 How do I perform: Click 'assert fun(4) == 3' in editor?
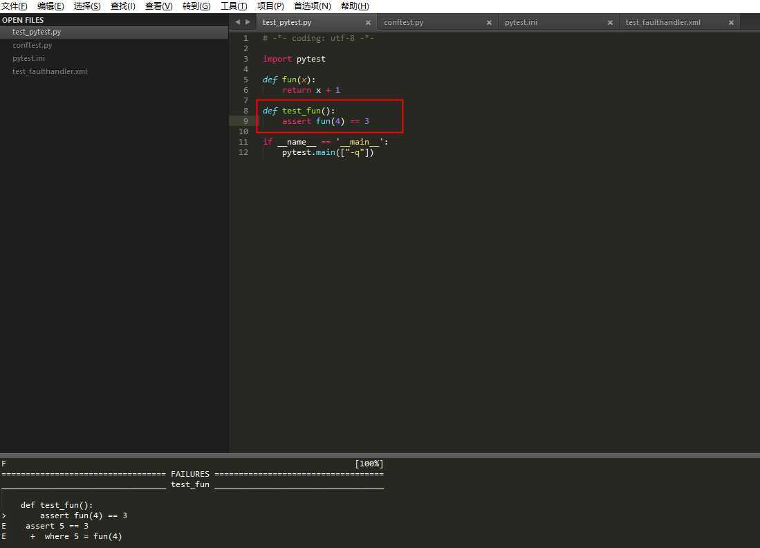coord(326,121)
